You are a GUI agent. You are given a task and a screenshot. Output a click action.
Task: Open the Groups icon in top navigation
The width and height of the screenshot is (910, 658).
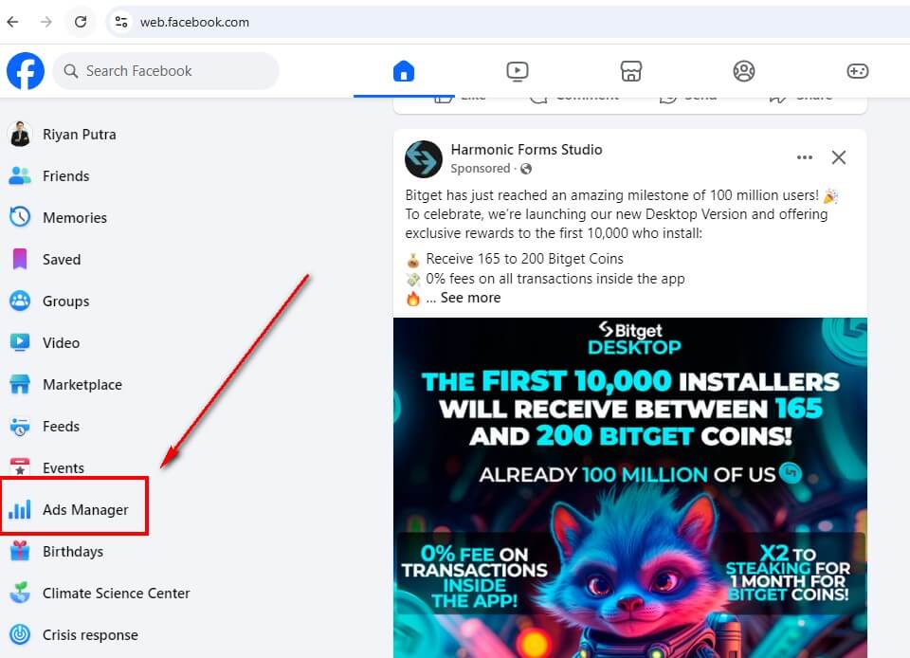coord(744,71)
